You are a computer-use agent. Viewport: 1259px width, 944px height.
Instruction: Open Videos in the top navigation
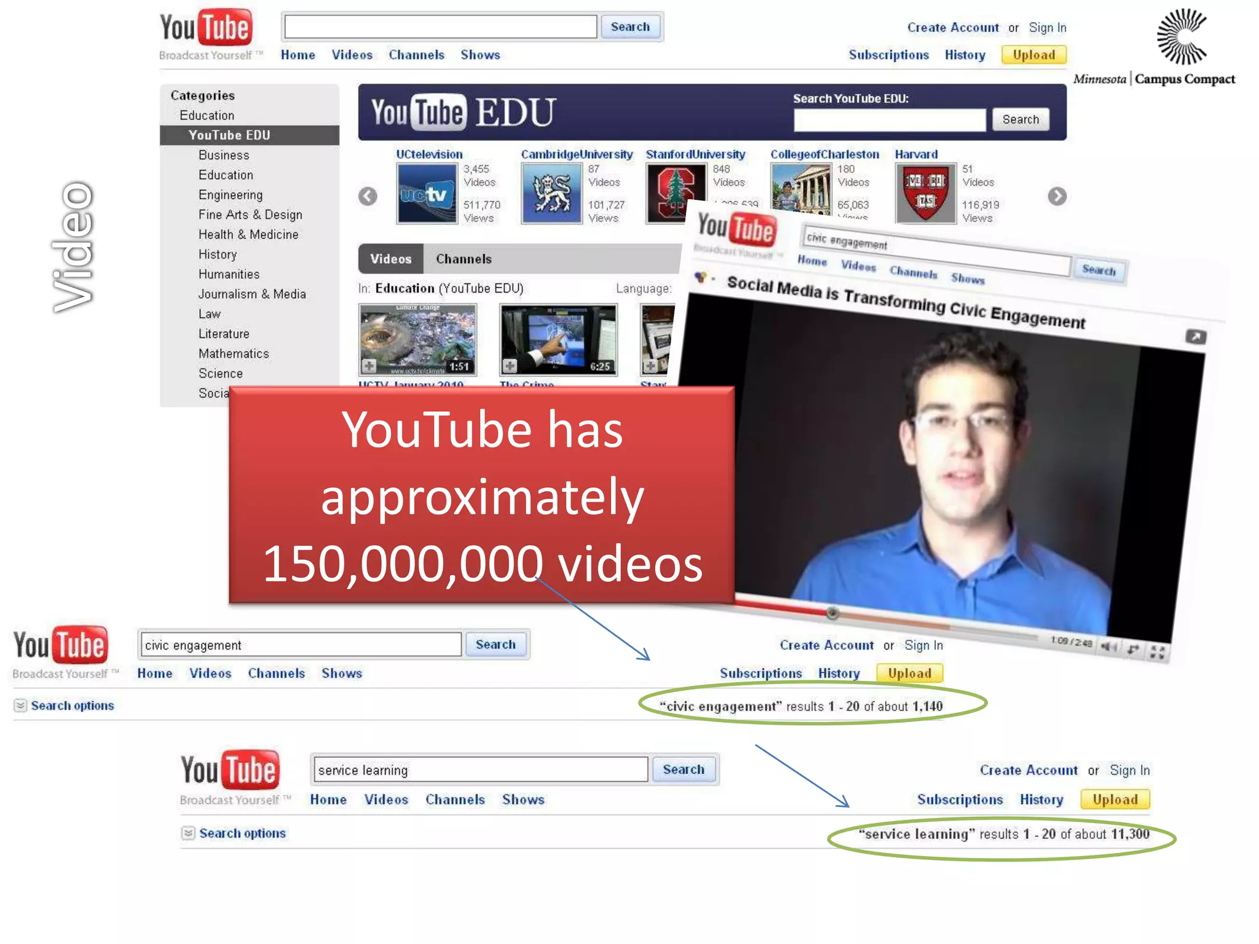pos(352,55)
